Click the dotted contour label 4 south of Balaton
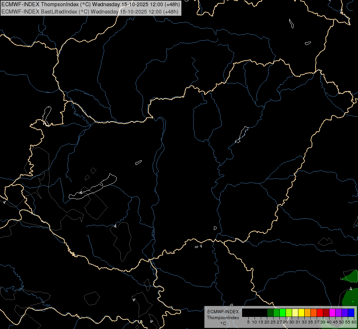The width and height of the screenshot is (358, 329). [115, 226]
